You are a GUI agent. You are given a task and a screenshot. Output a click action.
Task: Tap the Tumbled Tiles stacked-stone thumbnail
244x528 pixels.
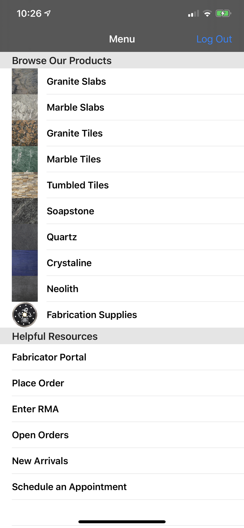click(x=25, y=185)
